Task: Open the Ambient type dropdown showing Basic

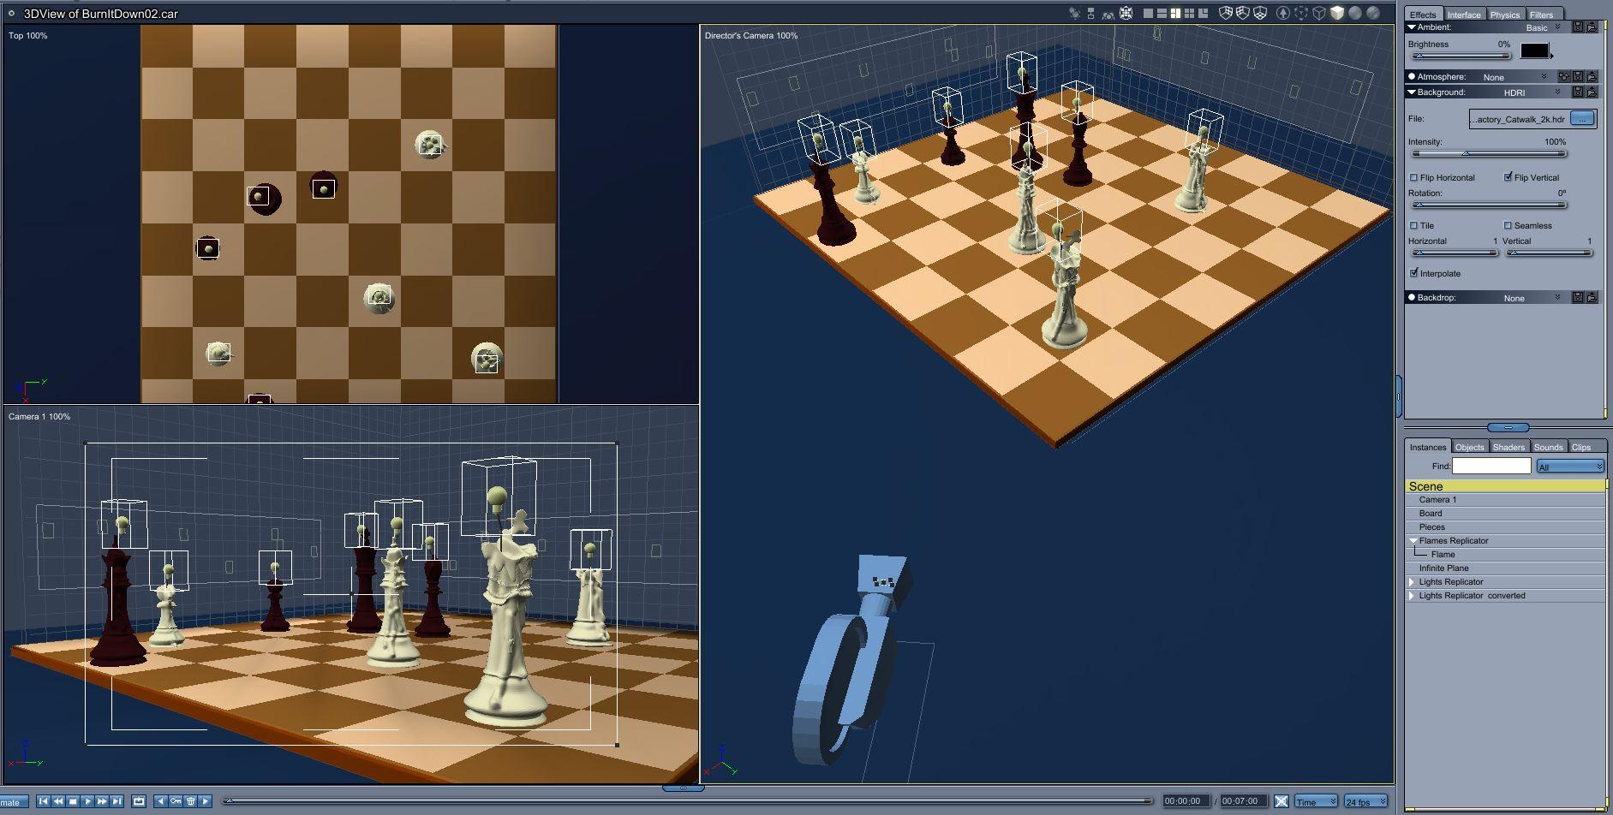Action: [1544, 27]
